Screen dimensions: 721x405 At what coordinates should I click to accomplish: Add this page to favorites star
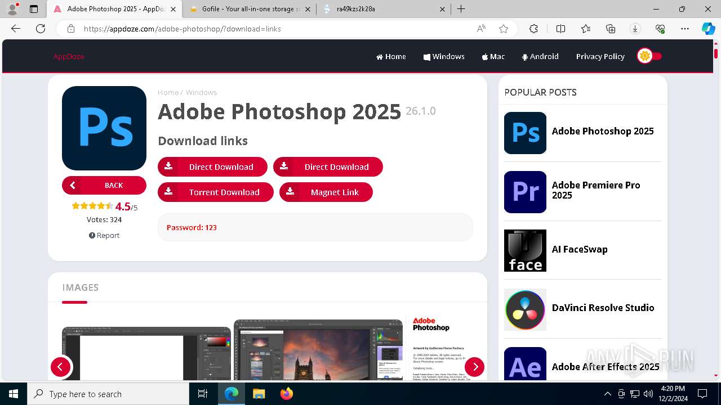tap(504, 29)
